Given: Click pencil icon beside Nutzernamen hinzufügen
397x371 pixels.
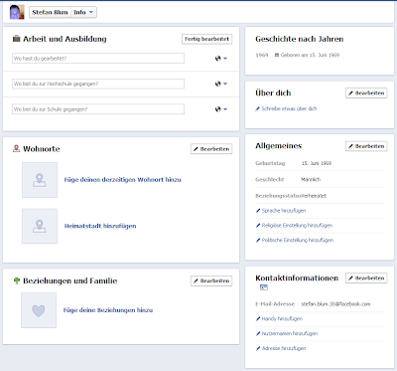Looking at the screenshot, I should [258, 333].
